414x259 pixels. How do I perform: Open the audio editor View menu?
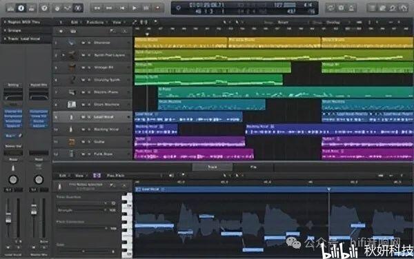point(80,176)
